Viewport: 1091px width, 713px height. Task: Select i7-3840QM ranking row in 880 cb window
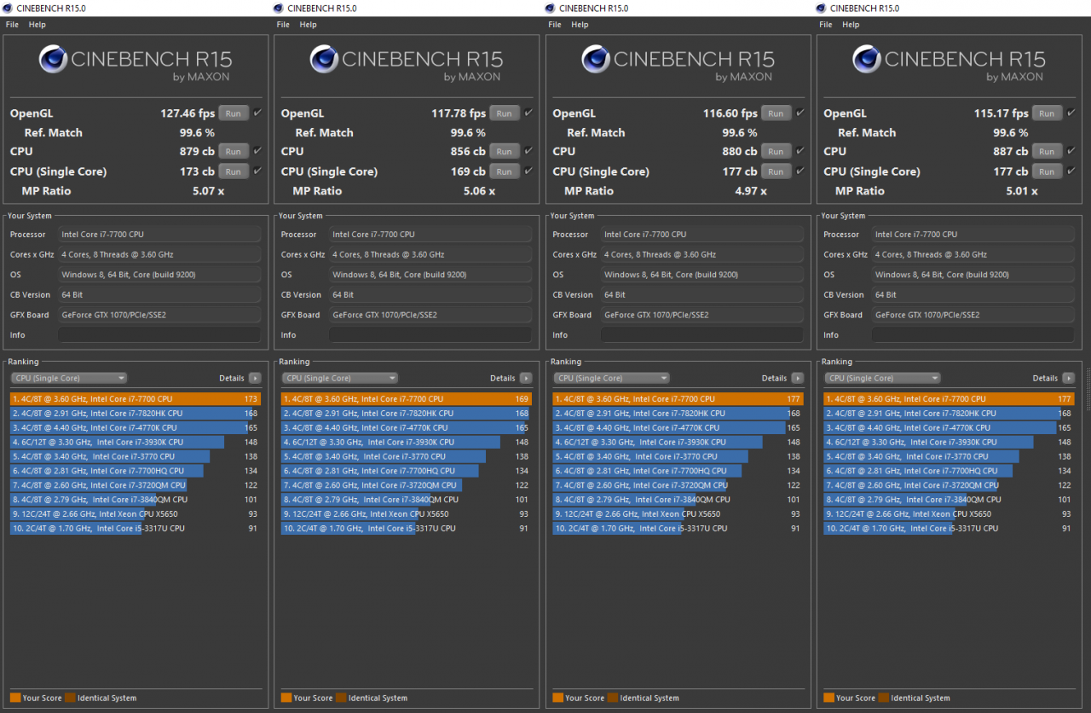tap(678, 500)
